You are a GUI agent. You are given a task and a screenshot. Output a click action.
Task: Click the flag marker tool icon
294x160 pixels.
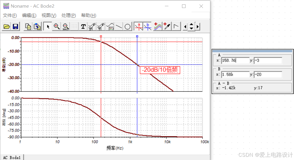176,27
